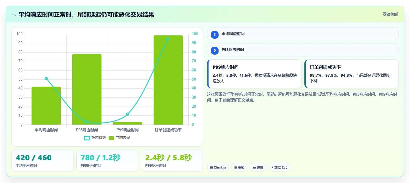Click the 2.4秒 / 5.8秒 metric card
This screenshot has height=183, width=410.
(x=172, y=161)
